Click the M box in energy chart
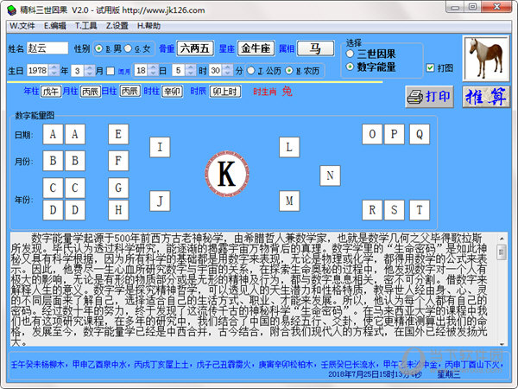The width and height of the screenshot is (518, 389). (x=289, y=201)
